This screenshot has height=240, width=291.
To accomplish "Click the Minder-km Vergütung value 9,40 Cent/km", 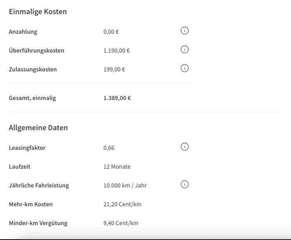I will pos(121,223).
